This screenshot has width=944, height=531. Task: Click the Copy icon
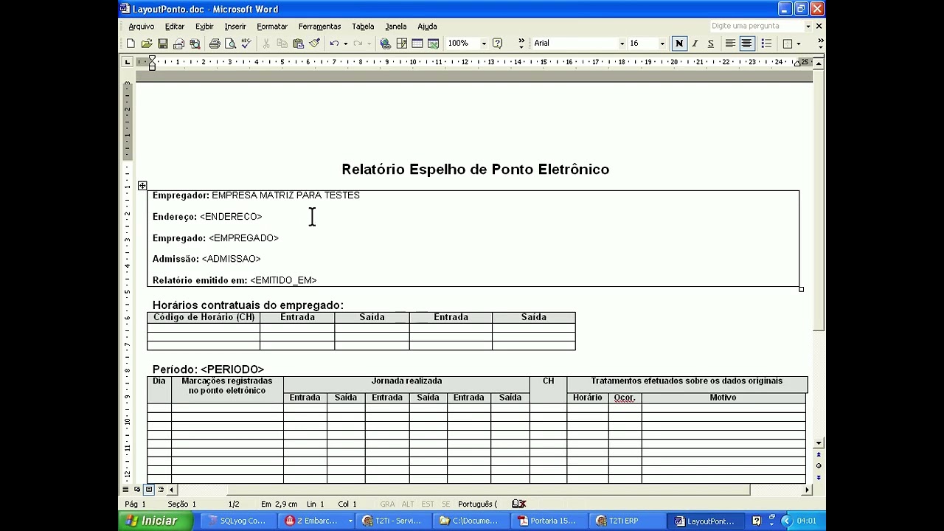pos(282,44)
